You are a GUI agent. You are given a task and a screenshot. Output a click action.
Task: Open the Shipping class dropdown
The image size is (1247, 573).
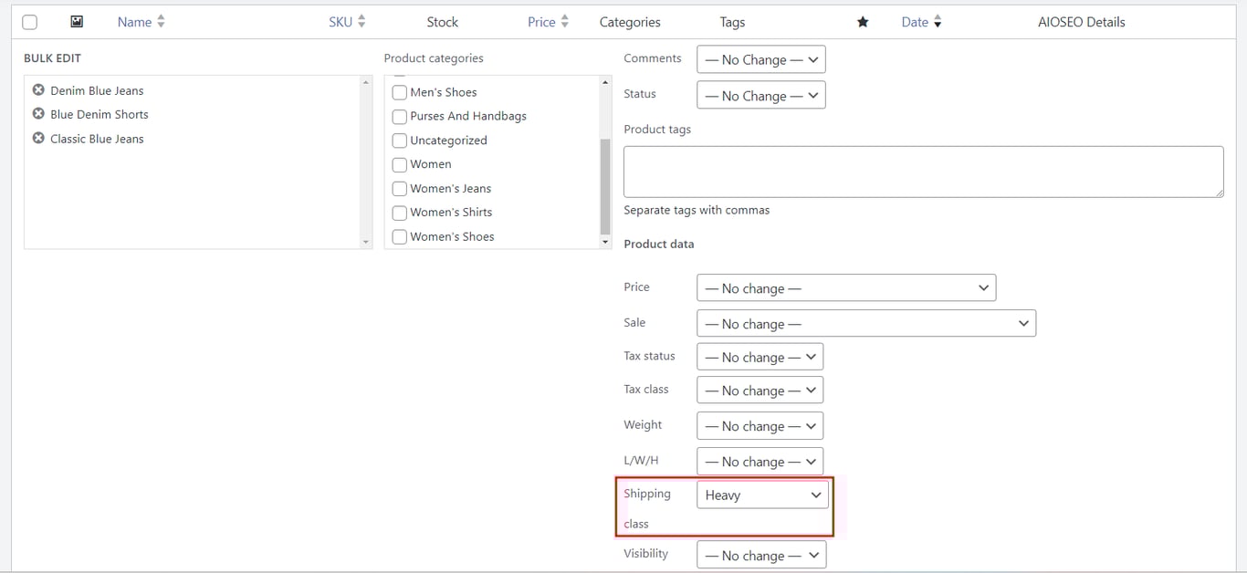point(762,495)
